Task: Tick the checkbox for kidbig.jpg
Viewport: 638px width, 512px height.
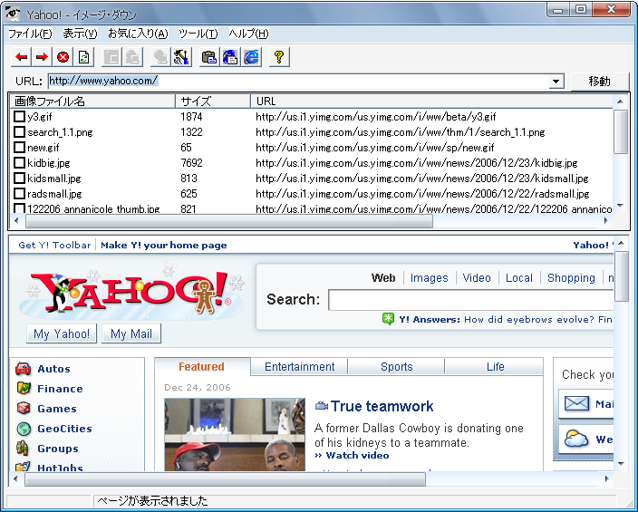Action: tap(19, 163)
